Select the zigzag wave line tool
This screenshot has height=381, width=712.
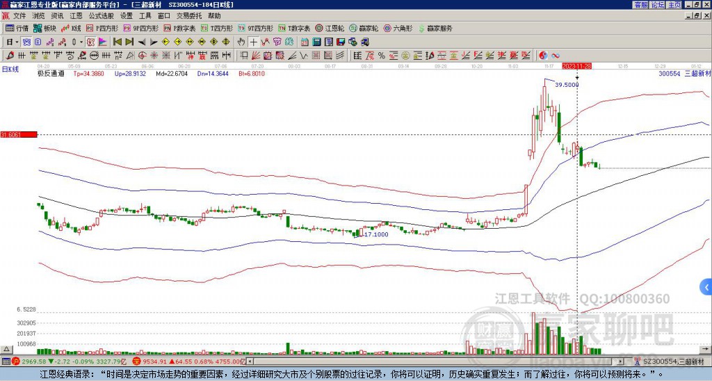point(303,56)
